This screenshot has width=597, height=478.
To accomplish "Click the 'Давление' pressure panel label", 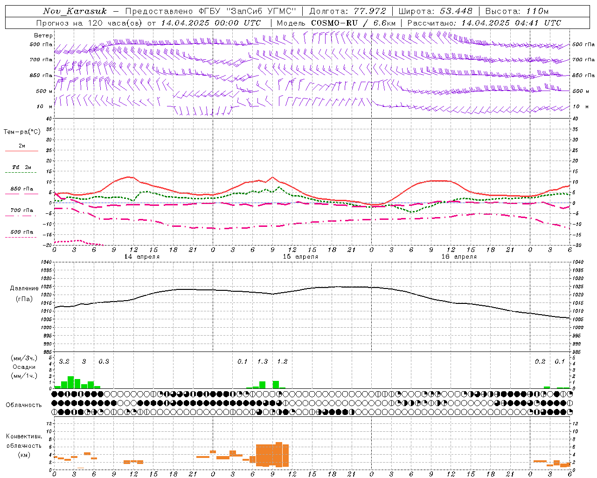I will [24, 288].
